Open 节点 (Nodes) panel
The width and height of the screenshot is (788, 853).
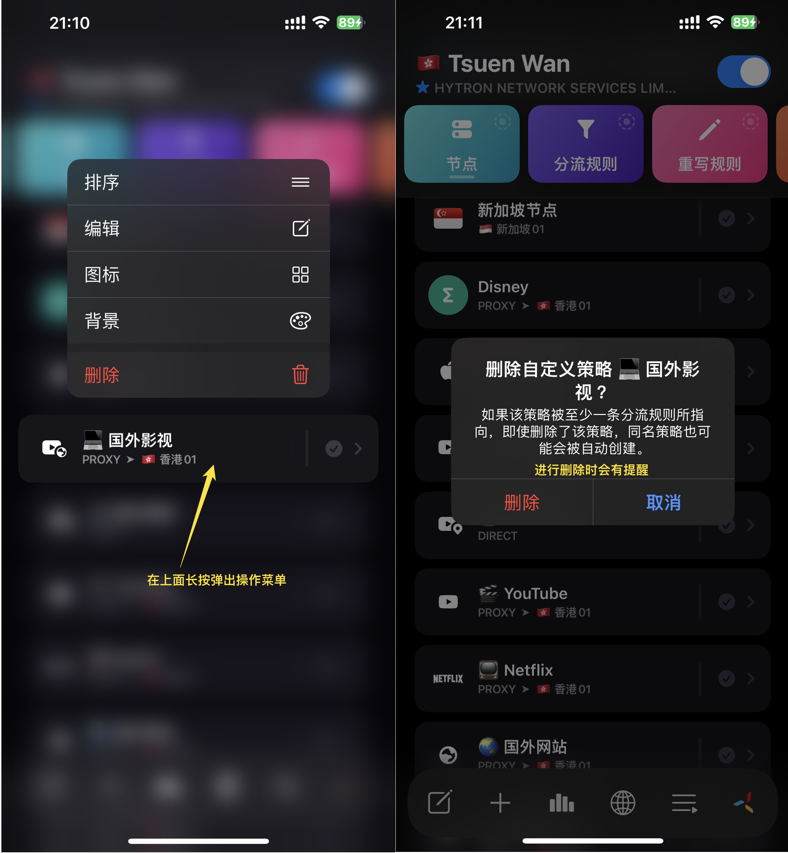[460, 144]
